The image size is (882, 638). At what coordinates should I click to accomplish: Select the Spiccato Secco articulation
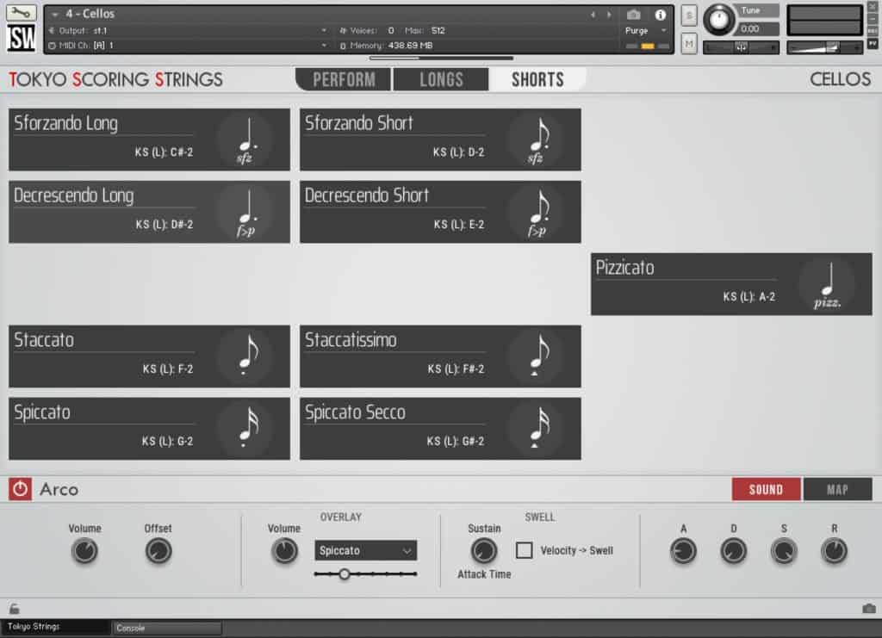pyautogui.click(x=440, y=429)
